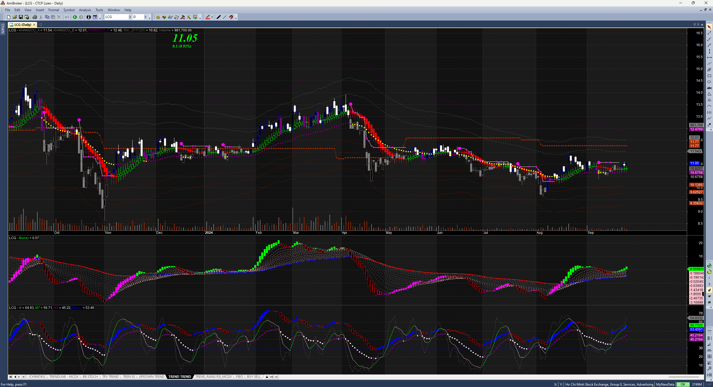This screenshot has width=713, height=387.
Task: Select the arc drawing tool
Action: [709, 106]
